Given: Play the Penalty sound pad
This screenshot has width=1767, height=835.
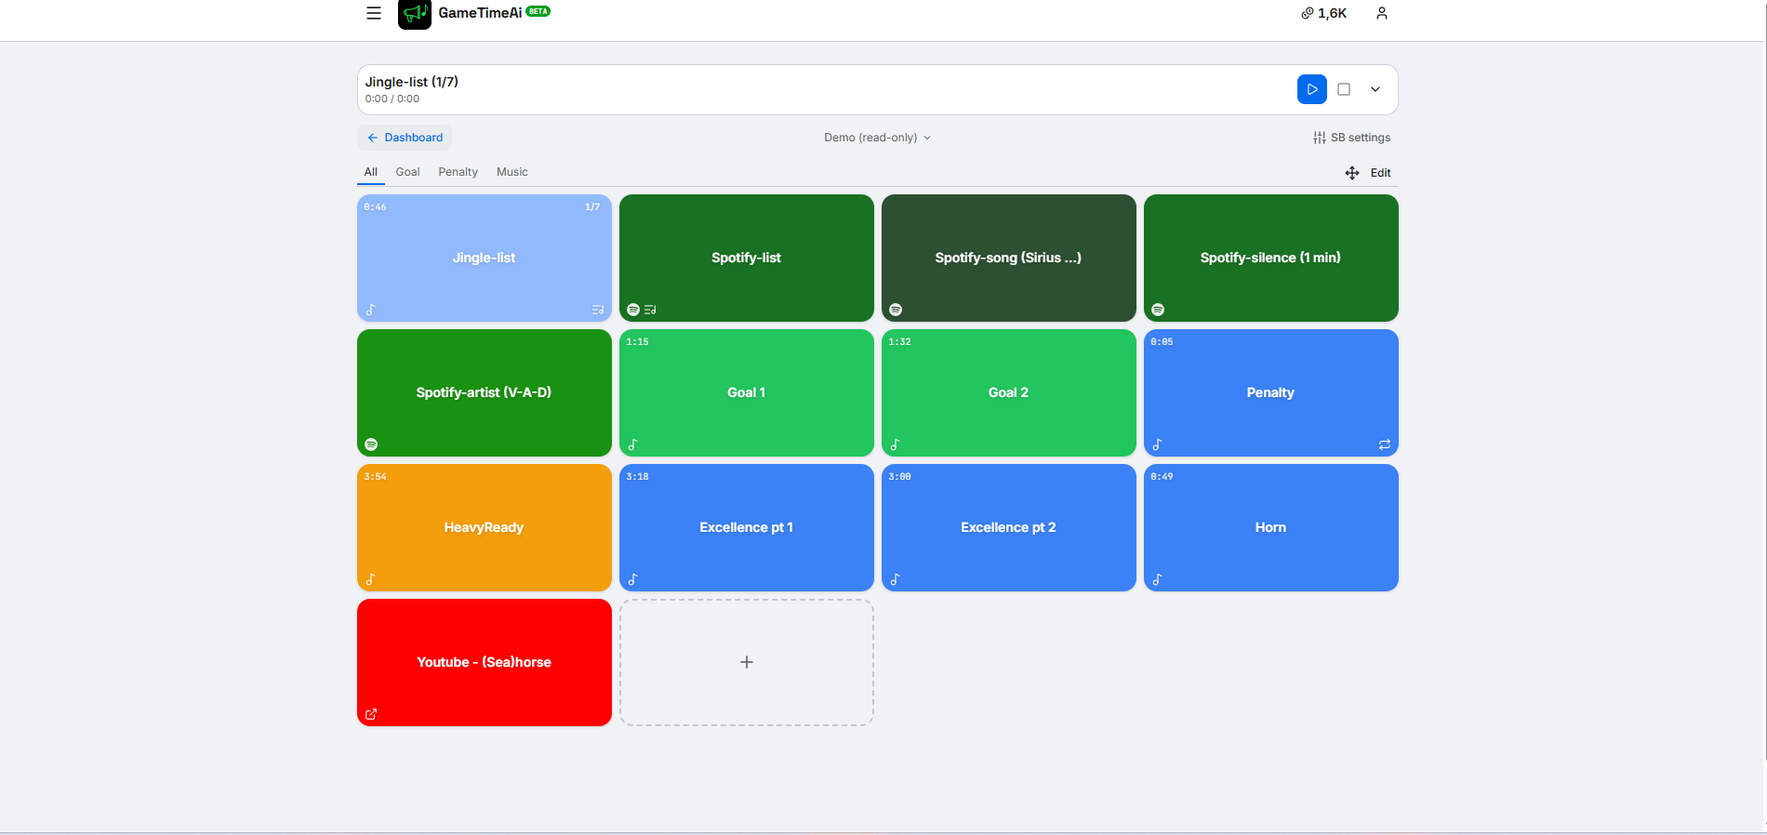Looking at the screenshot, I should 1271,392.
